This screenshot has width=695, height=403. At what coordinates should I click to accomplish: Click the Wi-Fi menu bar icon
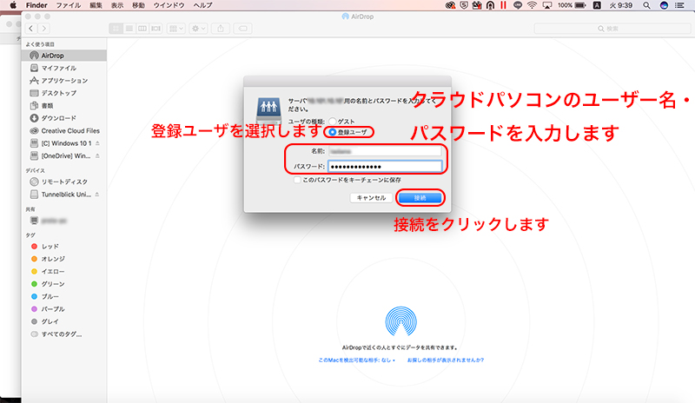[x=533, y=5]
